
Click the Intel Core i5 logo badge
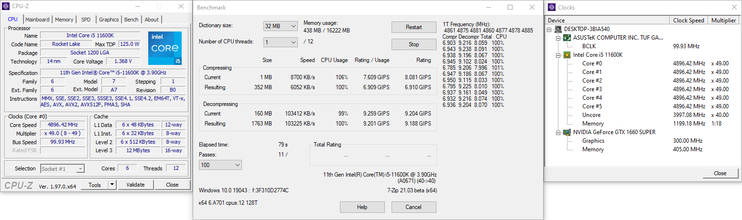coord(164,48)
